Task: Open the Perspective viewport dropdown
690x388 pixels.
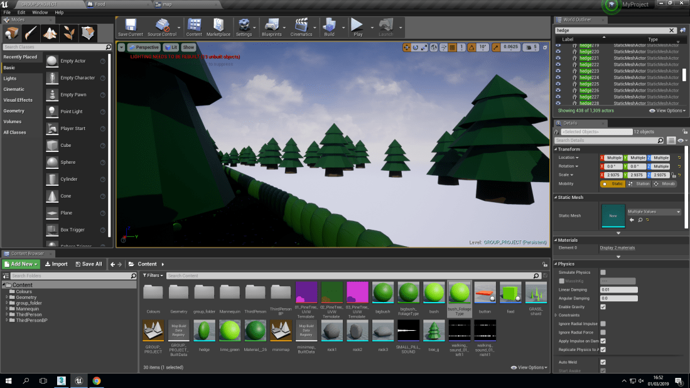Action: [144, 47]
